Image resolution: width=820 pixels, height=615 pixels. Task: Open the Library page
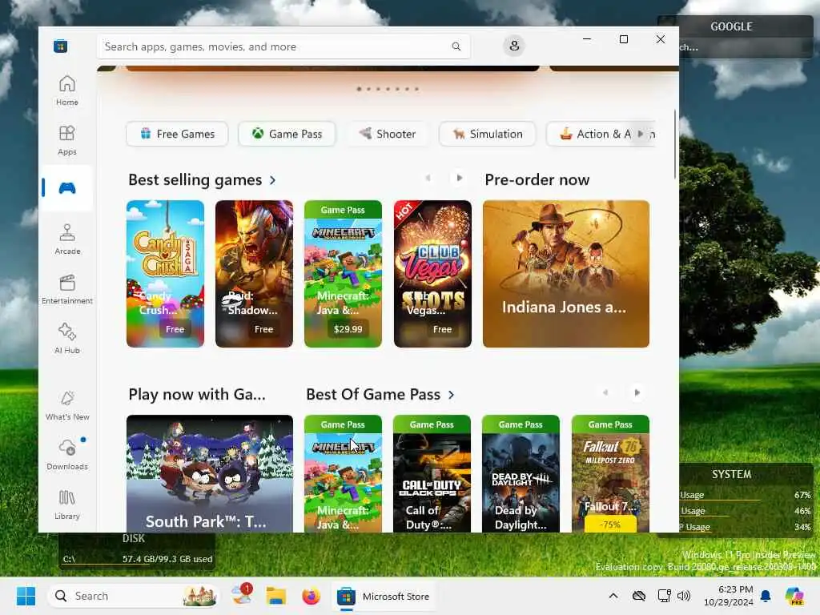tap(67, 504)
